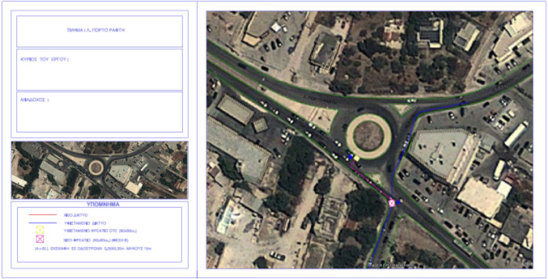Viewport: 548px width, 279px height.
Task: Select the yellow manhole symbol in legend
Action: coord(39,230)
